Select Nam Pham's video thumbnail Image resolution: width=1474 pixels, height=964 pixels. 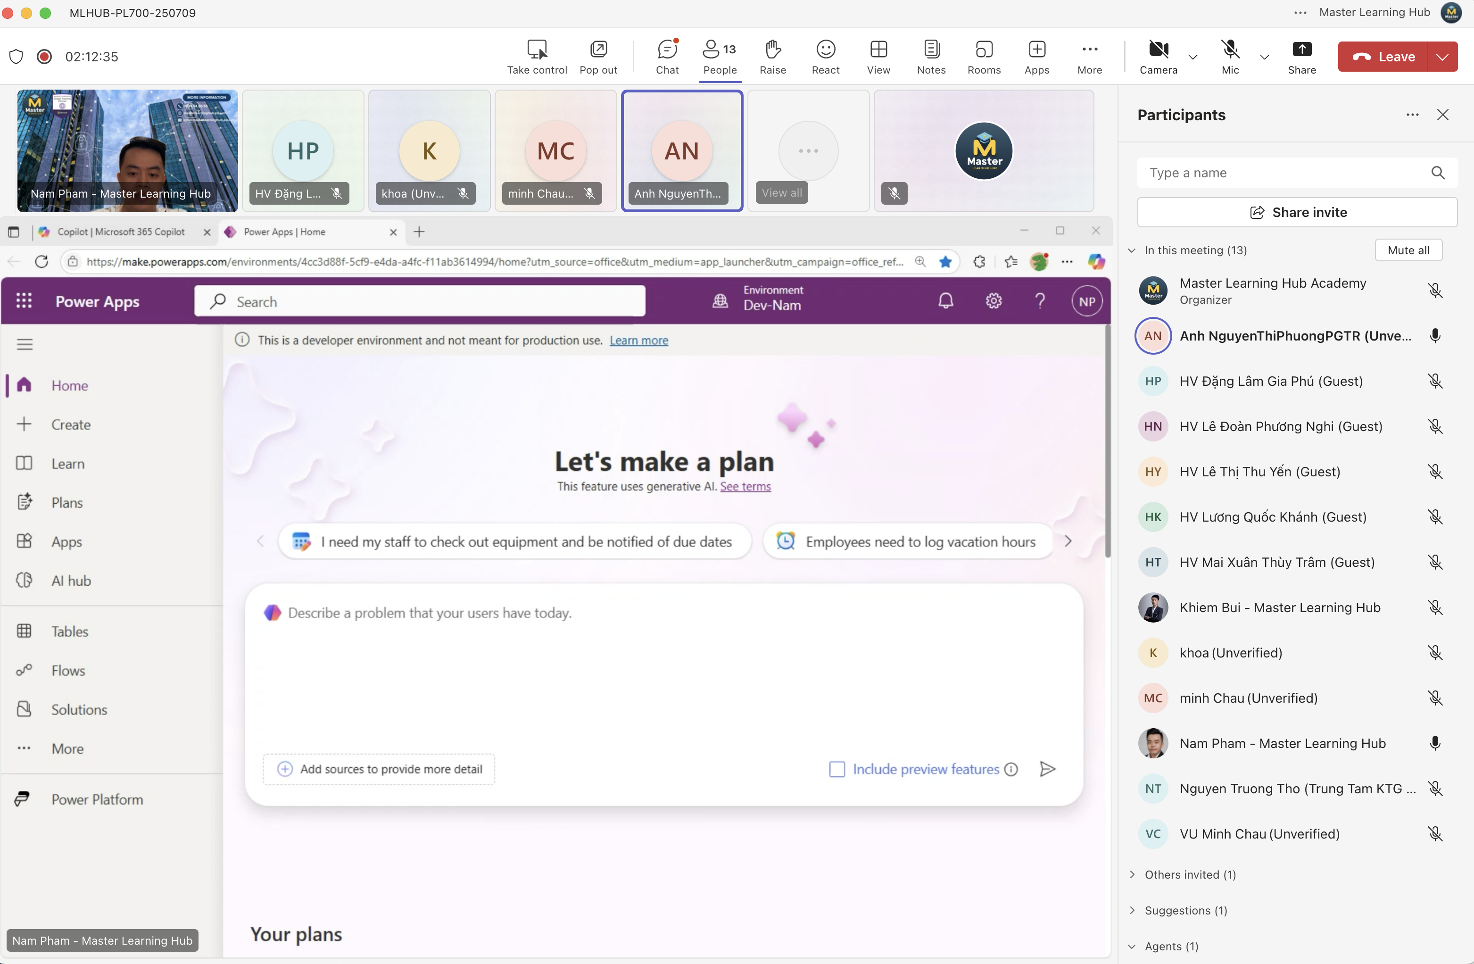[127, 150]
